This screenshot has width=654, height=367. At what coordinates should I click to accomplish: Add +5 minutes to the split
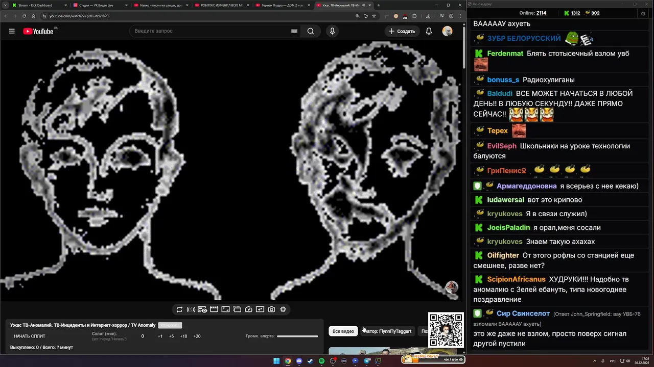pos(171,336)
